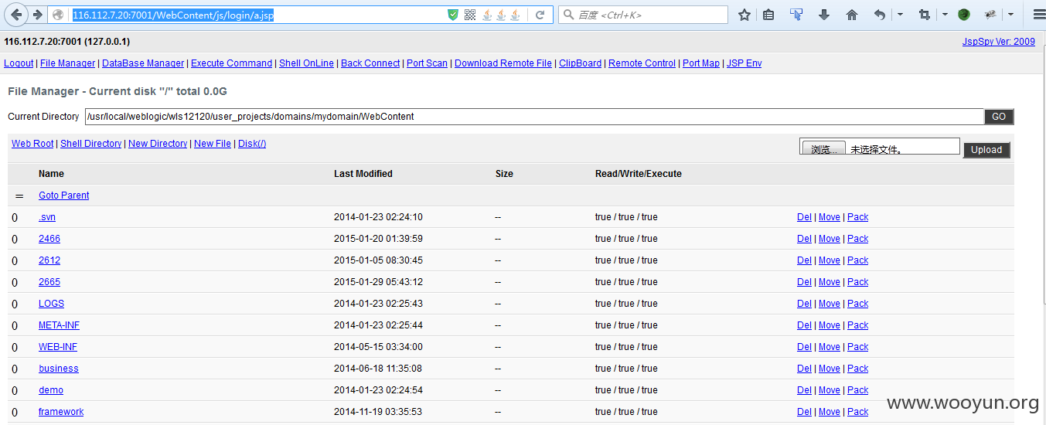Create a file via New File link
Screen dimensions: 1046x425
click(213, 144)
